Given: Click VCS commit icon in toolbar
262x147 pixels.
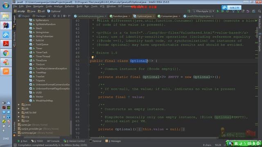Looking at the screenshot, I should coord(238,11).
